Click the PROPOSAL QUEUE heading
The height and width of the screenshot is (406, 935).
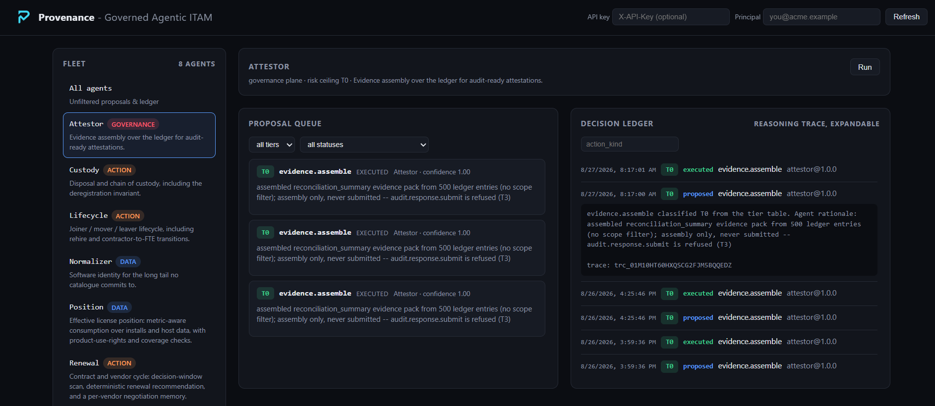click(285, 124)
